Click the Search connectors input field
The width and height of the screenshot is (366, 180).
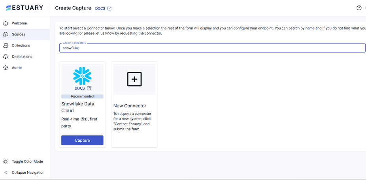click(x=212, y=48)
